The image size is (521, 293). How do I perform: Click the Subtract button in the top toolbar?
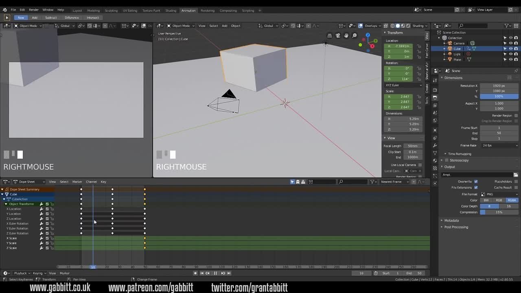pyautogui.click(x=50, y=17)
